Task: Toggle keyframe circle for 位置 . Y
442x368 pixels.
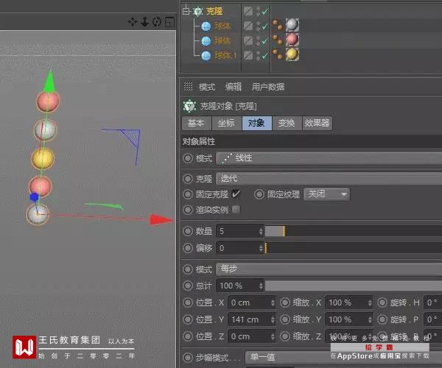Action: pos(188,319)
